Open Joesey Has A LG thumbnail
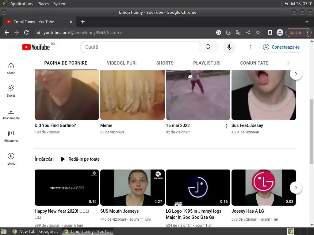314x235 pixels. pyautogui.click(x=263, y=188)
